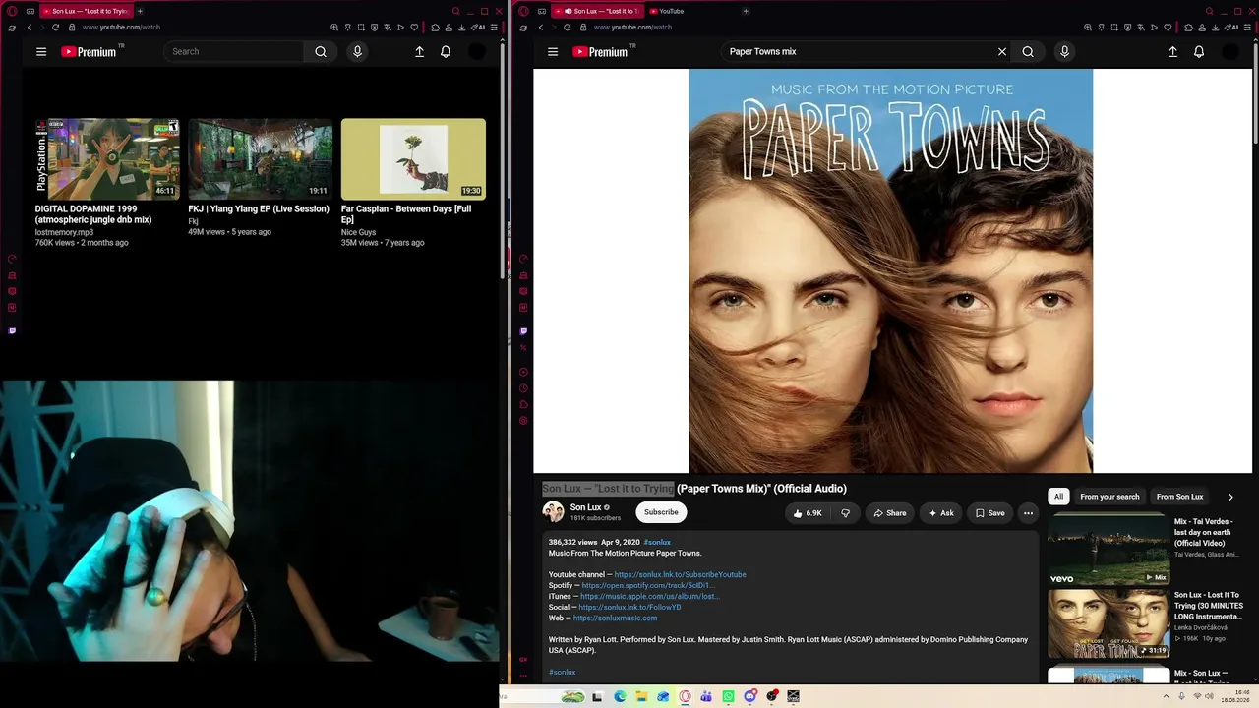Click the Nice Guys channel name
The height and width of the screenshot is (708, 1259).
click(358, 233)
